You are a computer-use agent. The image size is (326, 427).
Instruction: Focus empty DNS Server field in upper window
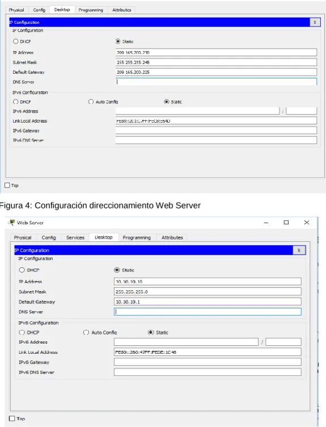(216, 82)
